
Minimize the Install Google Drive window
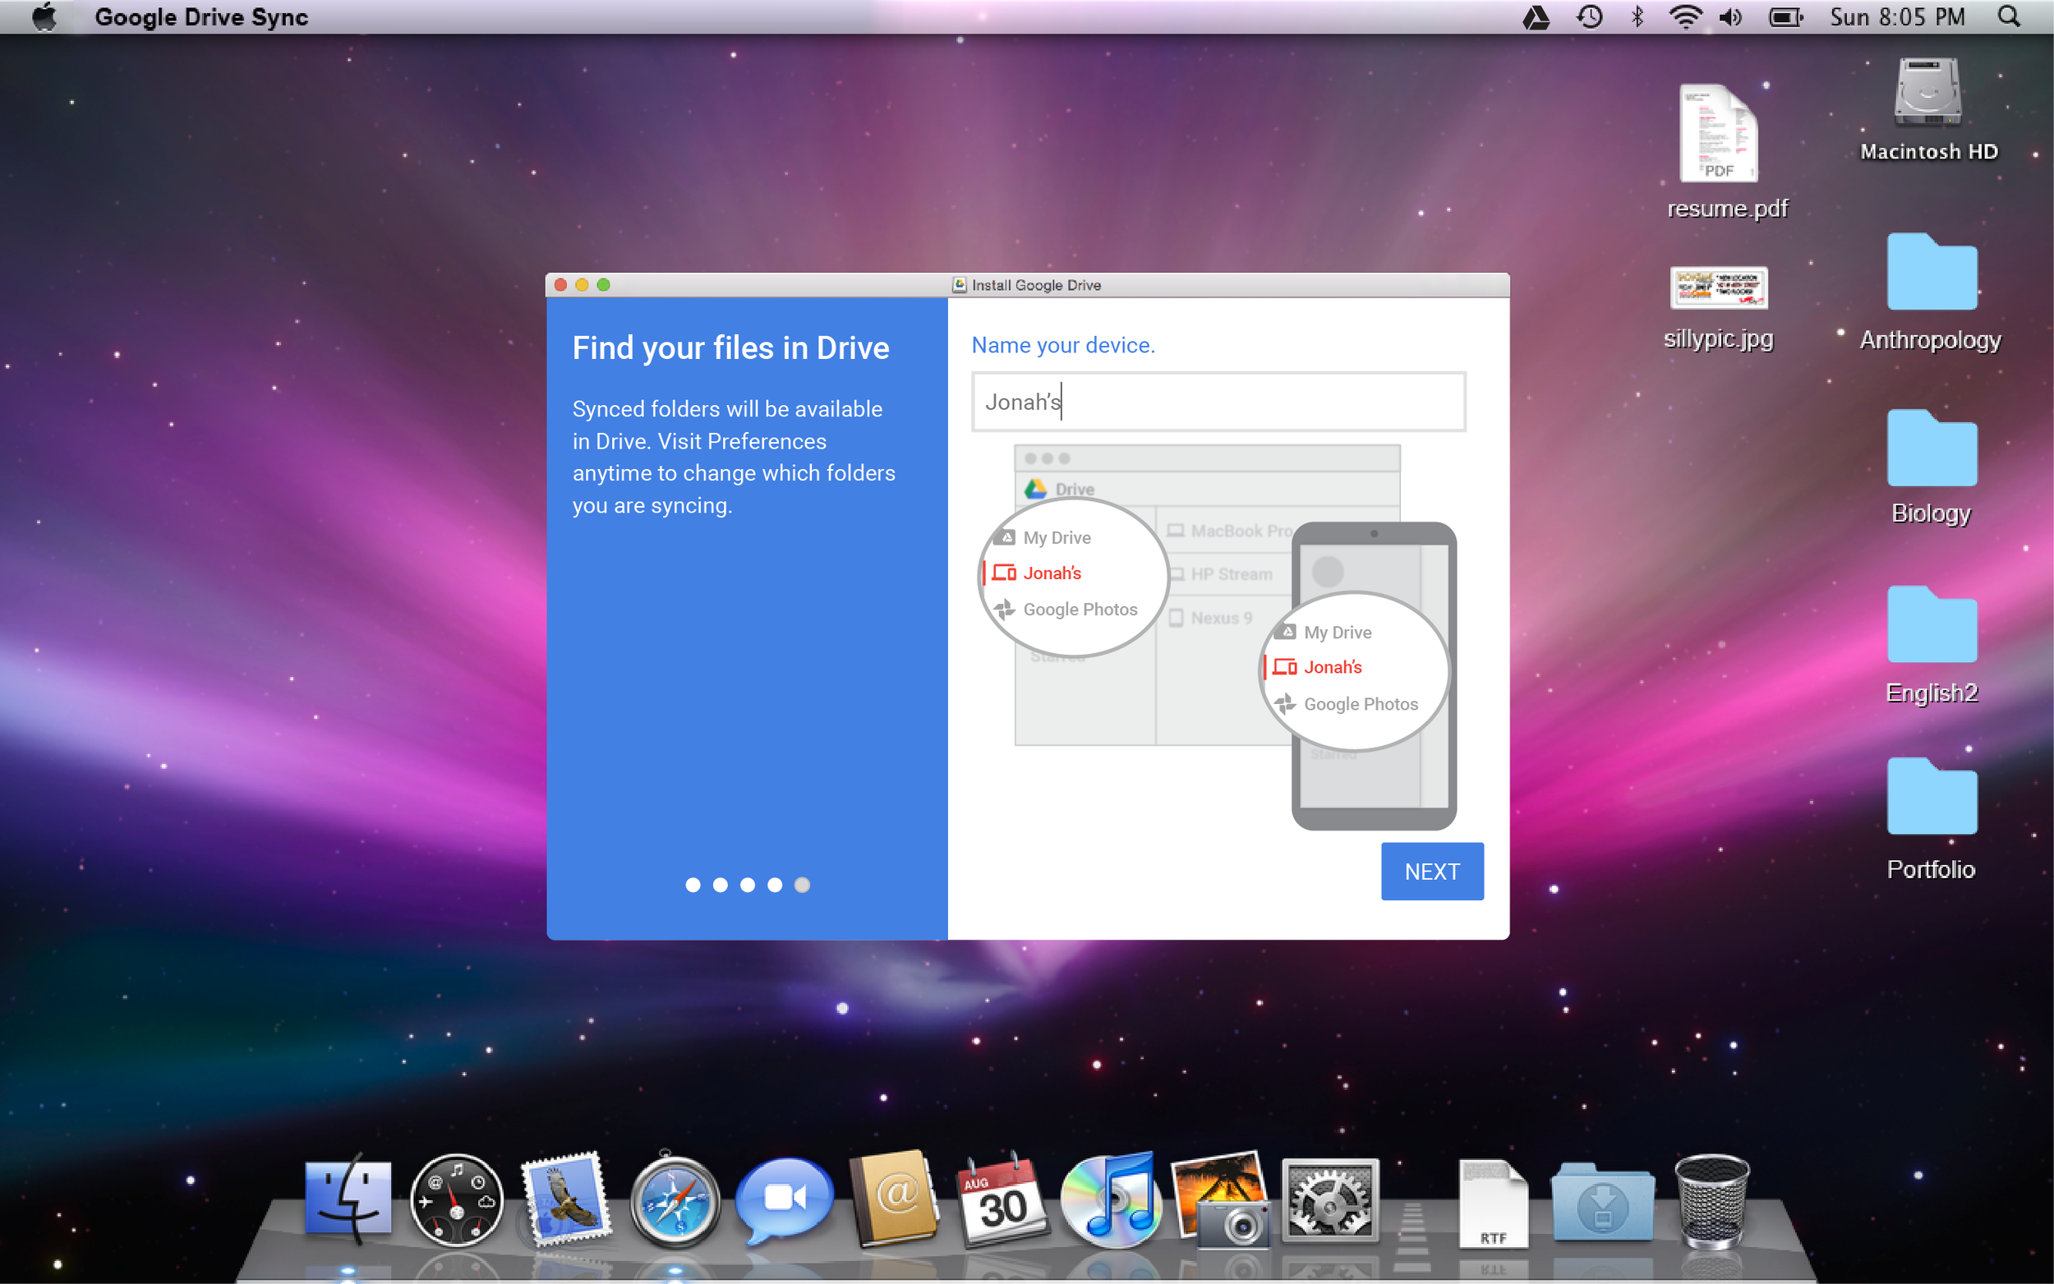click(582, 284)
